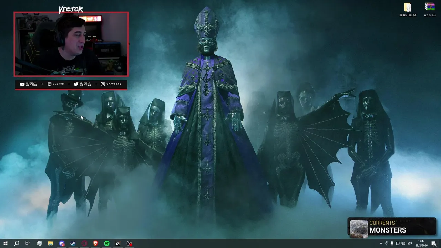Image resolution: width=441 pixels, height=248 pixels.
Task: Click the Meet Now tray icon
Action: 387,244
